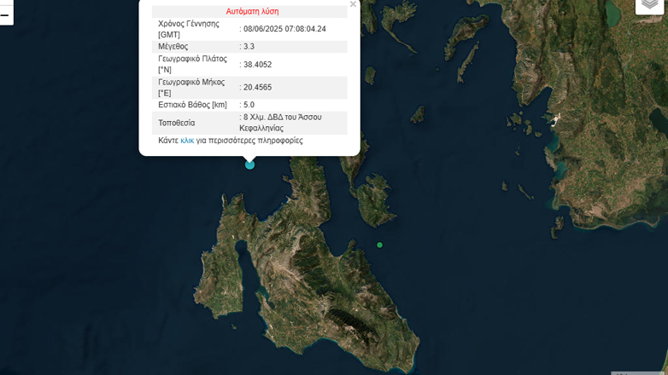Click the 'Γεωγραφικό Πλάτος [°N]' label

[x=192, y=64]
